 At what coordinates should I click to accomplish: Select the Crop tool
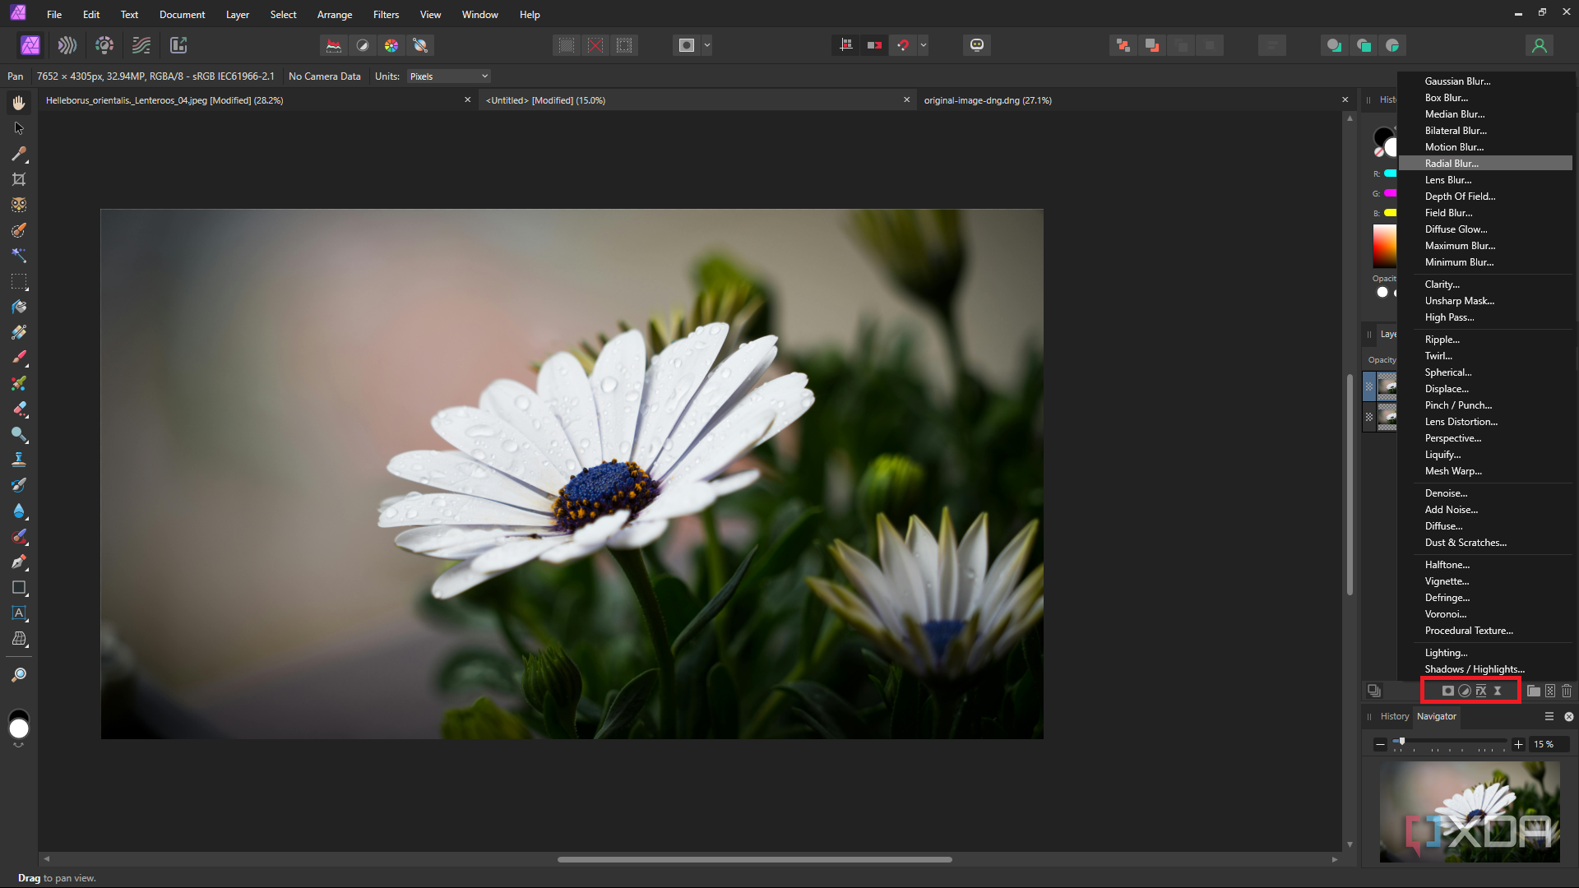pos(19,179)
